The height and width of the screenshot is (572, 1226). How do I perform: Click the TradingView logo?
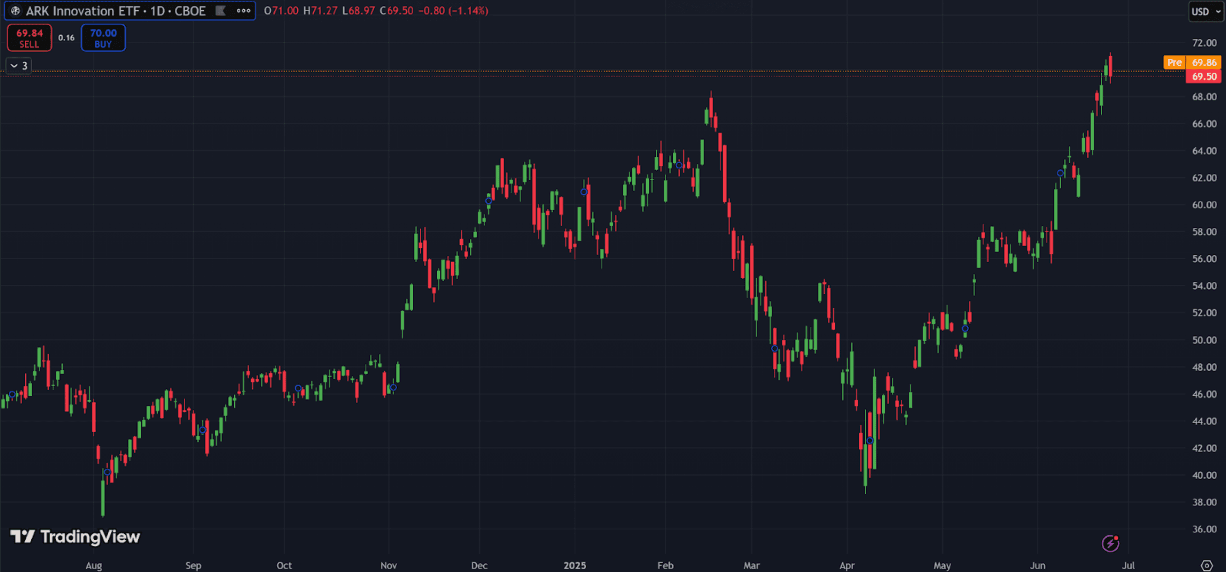[x=75, y=537]
